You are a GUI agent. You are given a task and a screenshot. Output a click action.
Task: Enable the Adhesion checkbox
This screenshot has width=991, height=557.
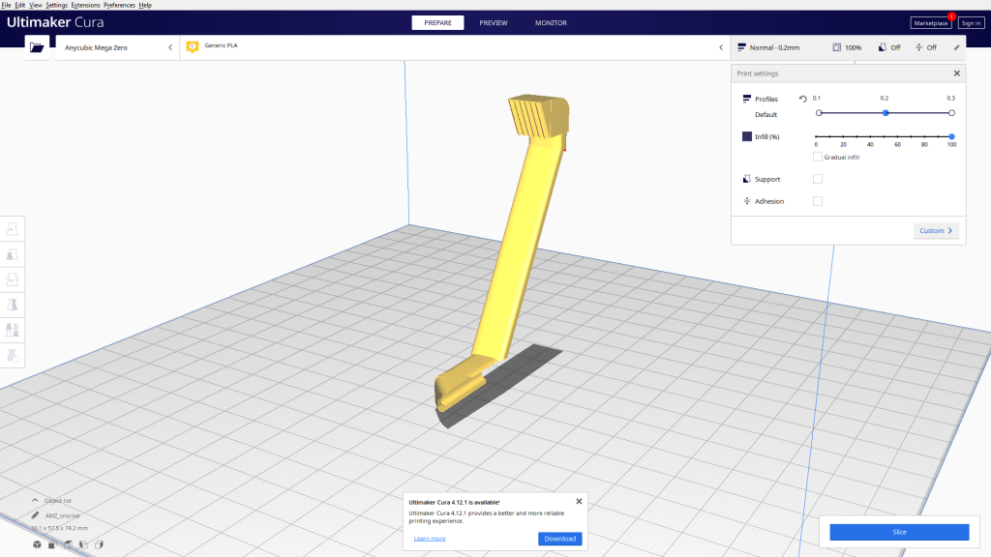pos(818,201)
